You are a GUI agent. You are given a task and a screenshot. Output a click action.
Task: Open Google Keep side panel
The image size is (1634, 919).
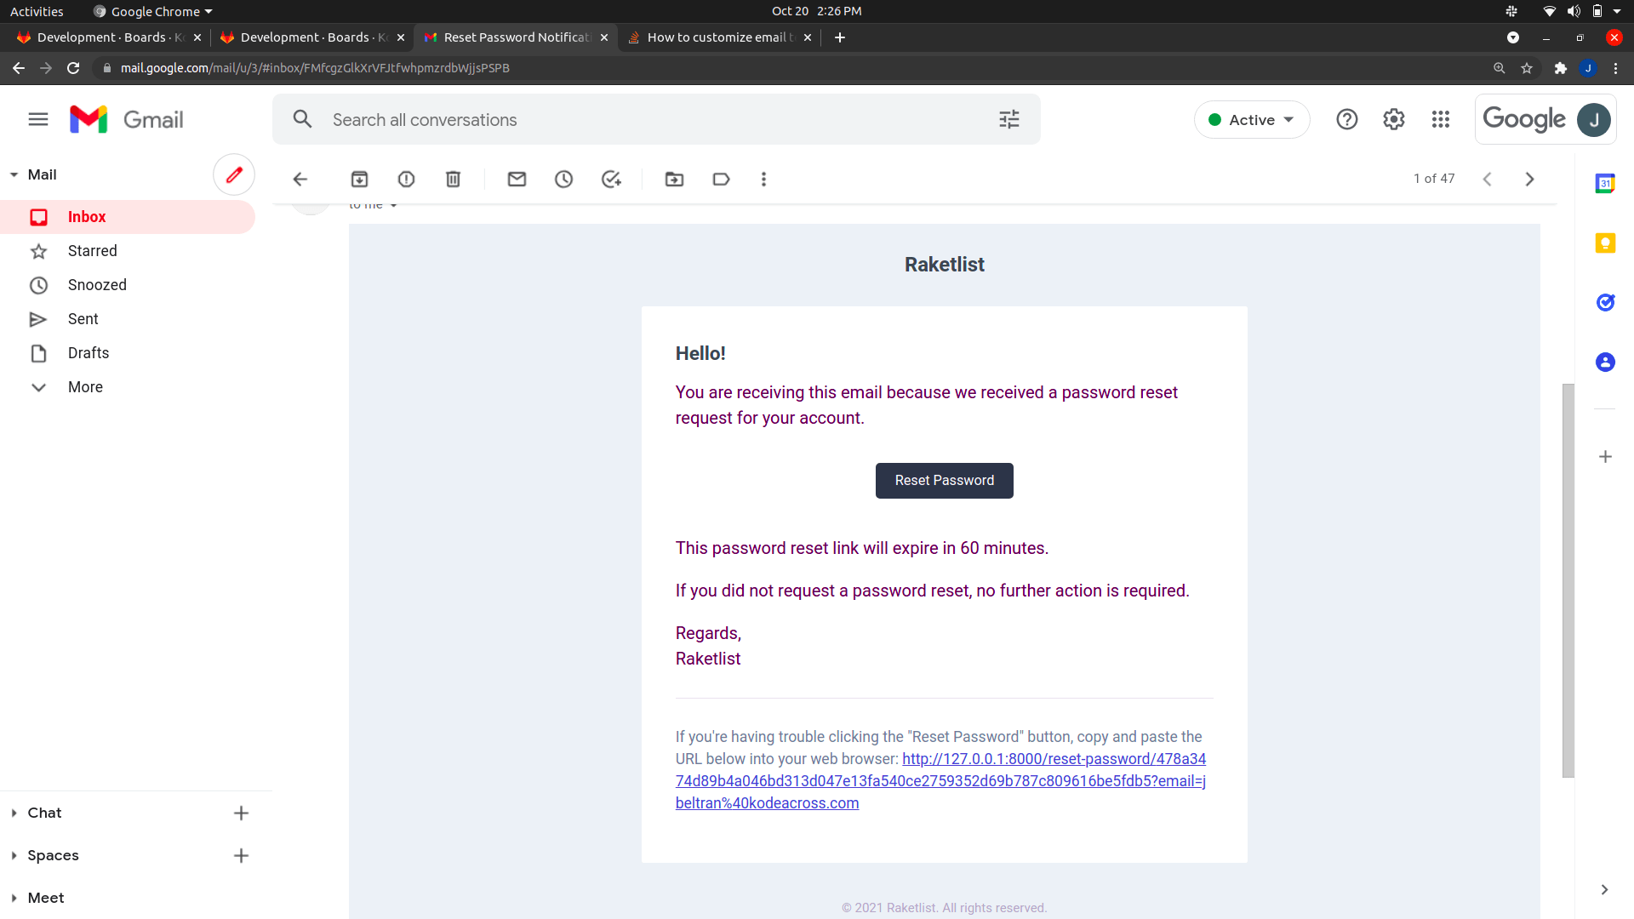click(x=1605, y=243)
